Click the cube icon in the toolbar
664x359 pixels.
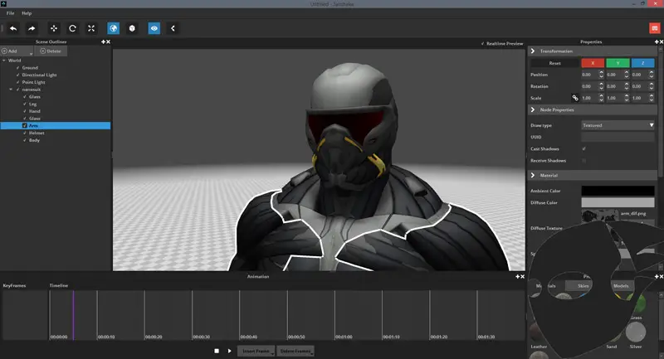(132, 28)
